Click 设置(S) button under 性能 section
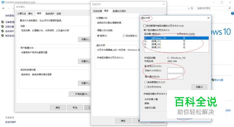The height and width of the screenshot is (127, 234). pyautogui.click(x=85, y=39)
